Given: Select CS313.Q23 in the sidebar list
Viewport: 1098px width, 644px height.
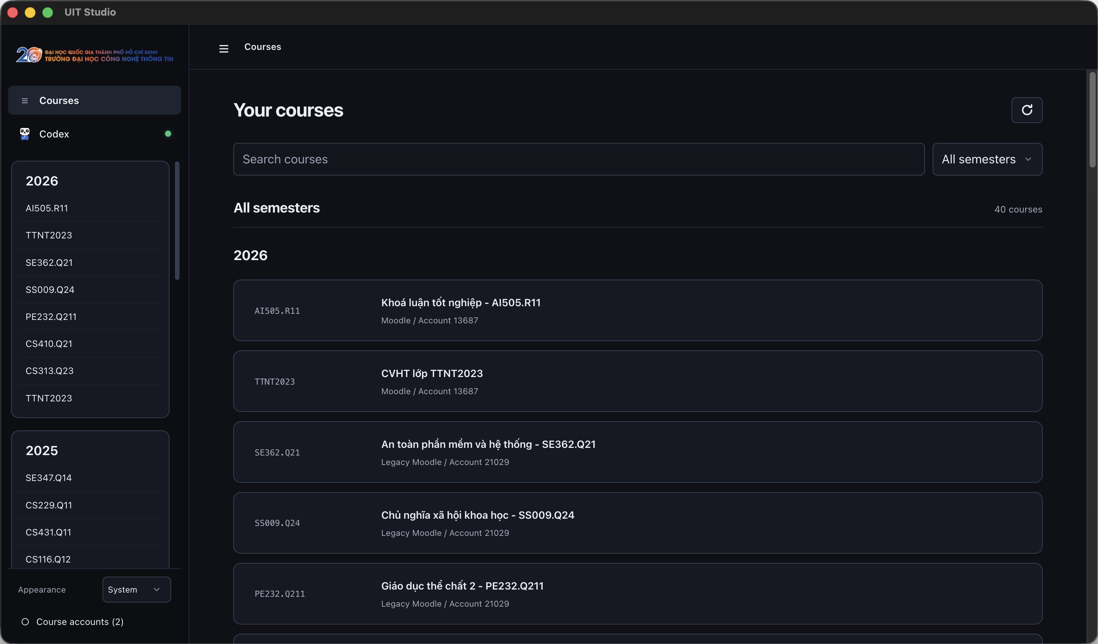Looking at the screenshot, I should pyautogui.click(x=90, y=371).
